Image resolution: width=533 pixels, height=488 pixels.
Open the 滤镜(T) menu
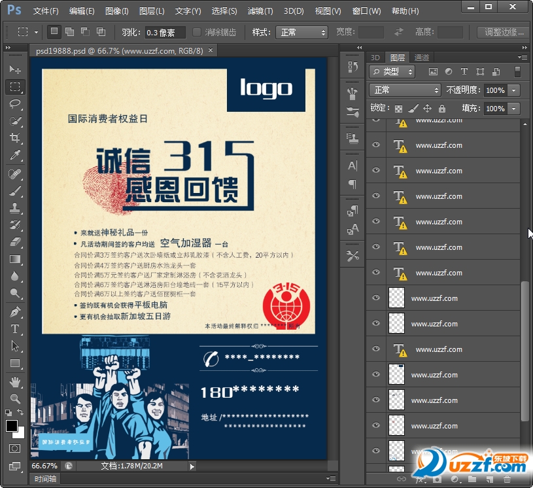point(260,11)
